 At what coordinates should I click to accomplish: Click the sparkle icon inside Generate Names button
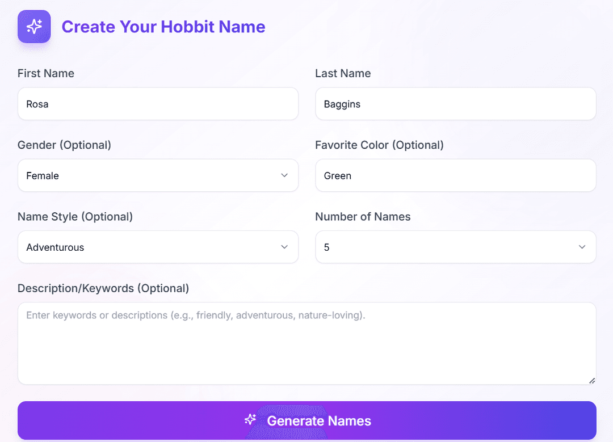pyautogui.click(x=250, y=420)
